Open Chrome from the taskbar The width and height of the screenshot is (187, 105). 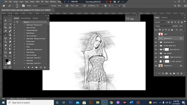[x=111, y=102]
